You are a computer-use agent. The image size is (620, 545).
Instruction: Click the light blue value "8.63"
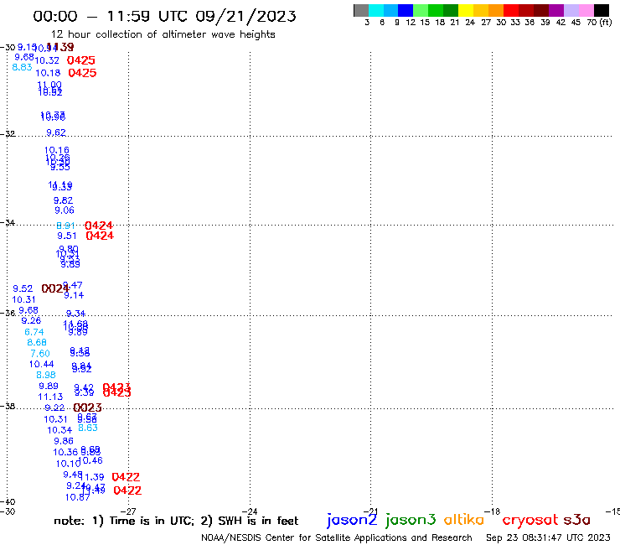click(x=88, y=428)
